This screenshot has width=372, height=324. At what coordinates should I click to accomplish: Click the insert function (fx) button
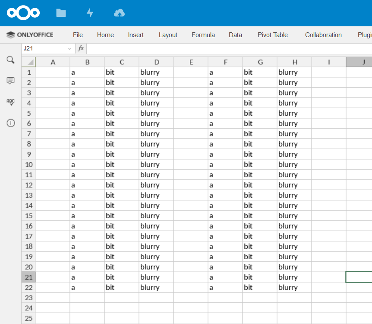coord(81,48)
